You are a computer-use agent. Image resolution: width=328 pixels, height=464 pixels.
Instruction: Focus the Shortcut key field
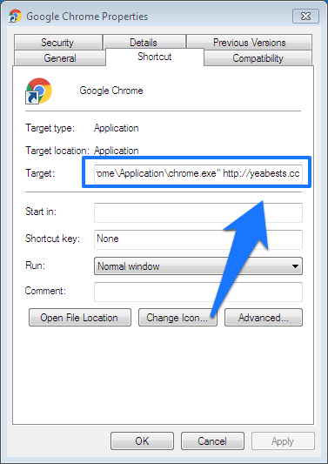198,239
